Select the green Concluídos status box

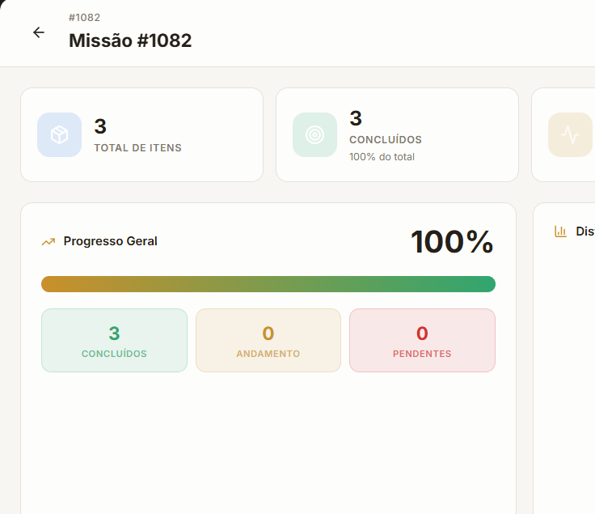[114, 340]
